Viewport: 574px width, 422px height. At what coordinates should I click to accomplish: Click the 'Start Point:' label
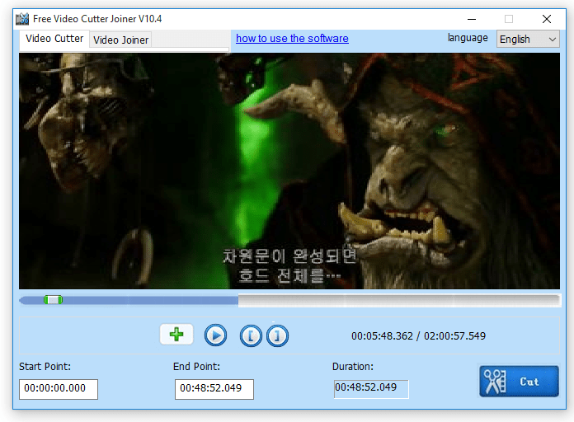(45, 367)
